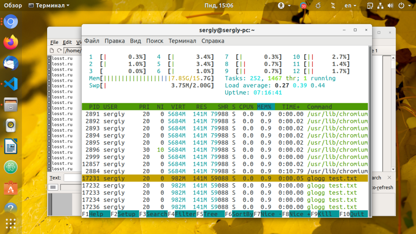Sort processes by the CPU% column header
Viewport: 416px width, 234px height.
246,107
